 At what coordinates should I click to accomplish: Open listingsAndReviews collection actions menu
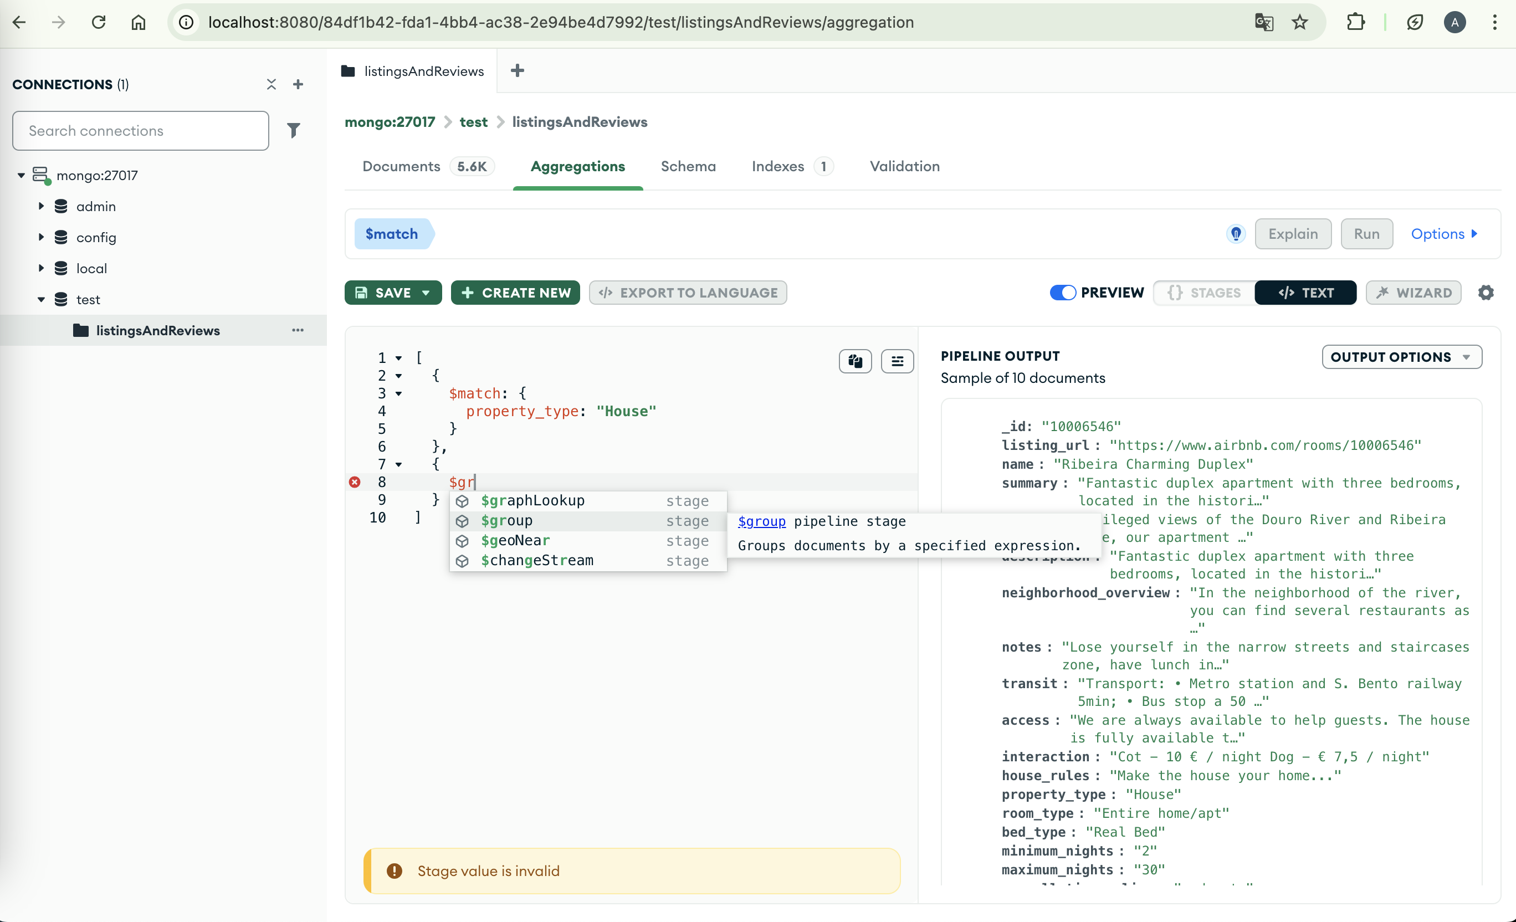pyautogui.click(x=298, y=330)
